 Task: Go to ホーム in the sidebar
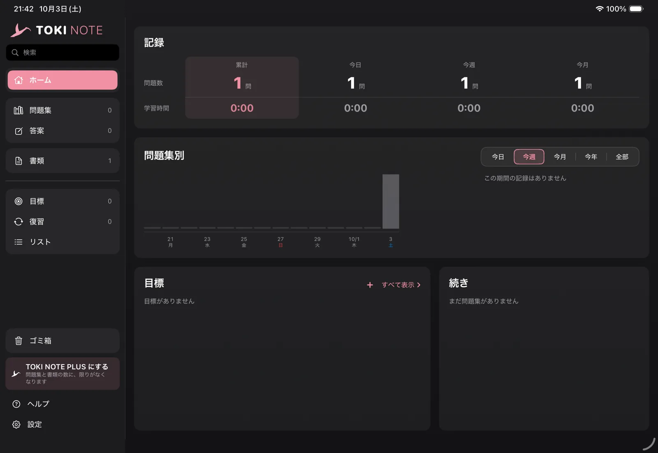point(63,80)
